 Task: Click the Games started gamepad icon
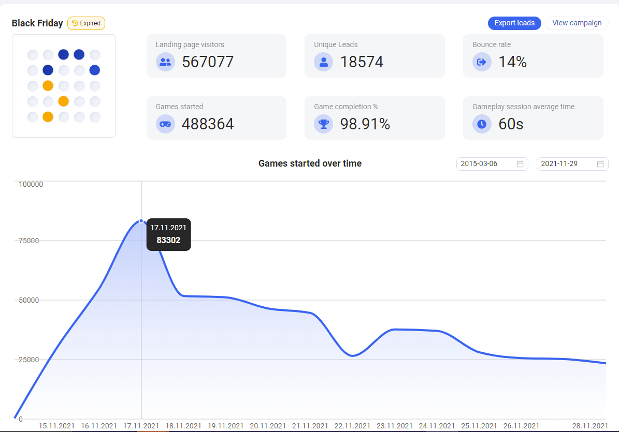(165, 124)
